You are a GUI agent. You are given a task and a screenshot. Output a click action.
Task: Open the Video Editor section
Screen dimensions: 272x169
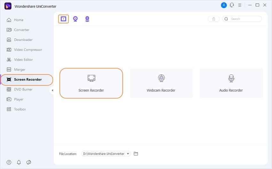point(23,60)
